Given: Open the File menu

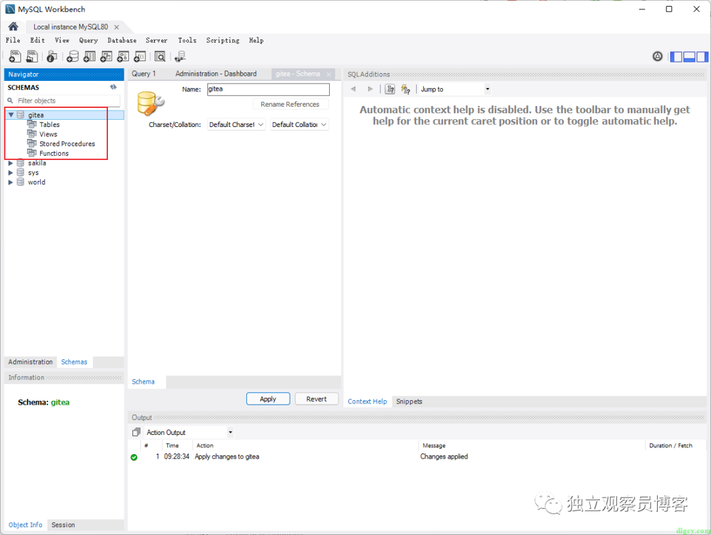Looking at the screenshot, I should 13,40.
